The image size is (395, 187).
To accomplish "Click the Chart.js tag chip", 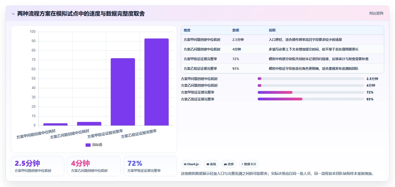I will click(191, 164).
